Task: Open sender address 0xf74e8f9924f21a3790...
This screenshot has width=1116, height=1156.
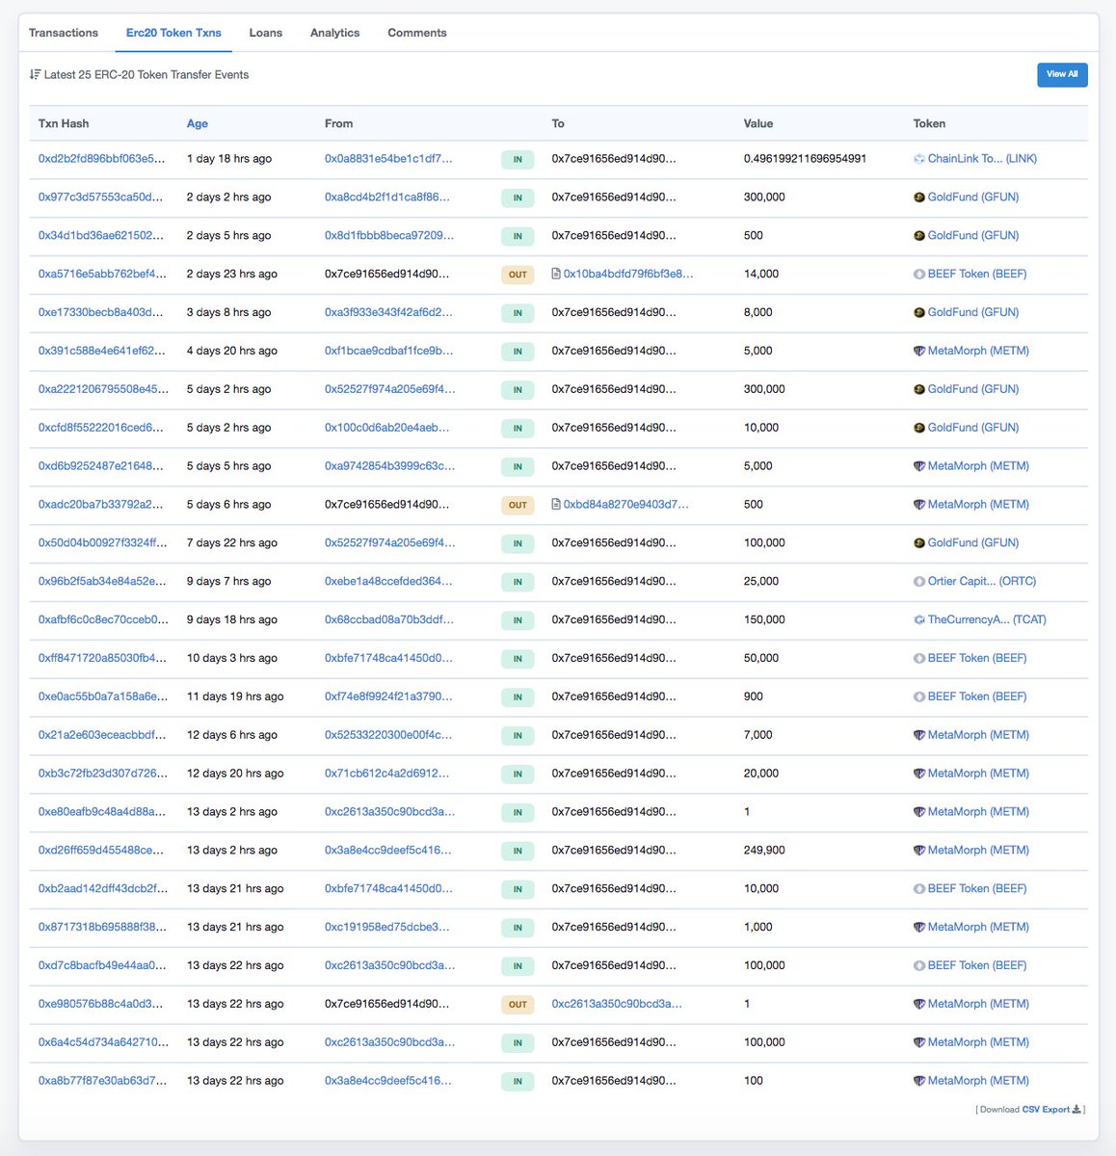Action: click(388, 696)
